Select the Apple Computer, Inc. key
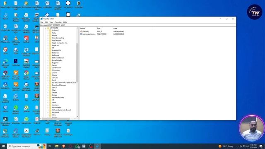 click(x=60, y=43)
